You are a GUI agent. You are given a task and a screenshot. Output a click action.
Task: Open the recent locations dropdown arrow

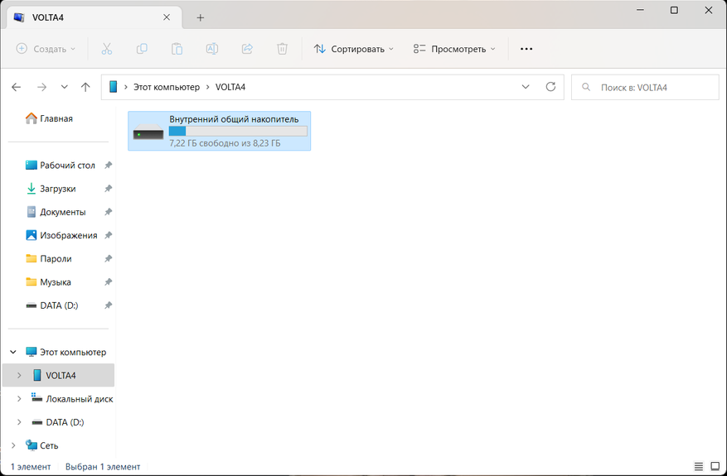click(64, 87)
